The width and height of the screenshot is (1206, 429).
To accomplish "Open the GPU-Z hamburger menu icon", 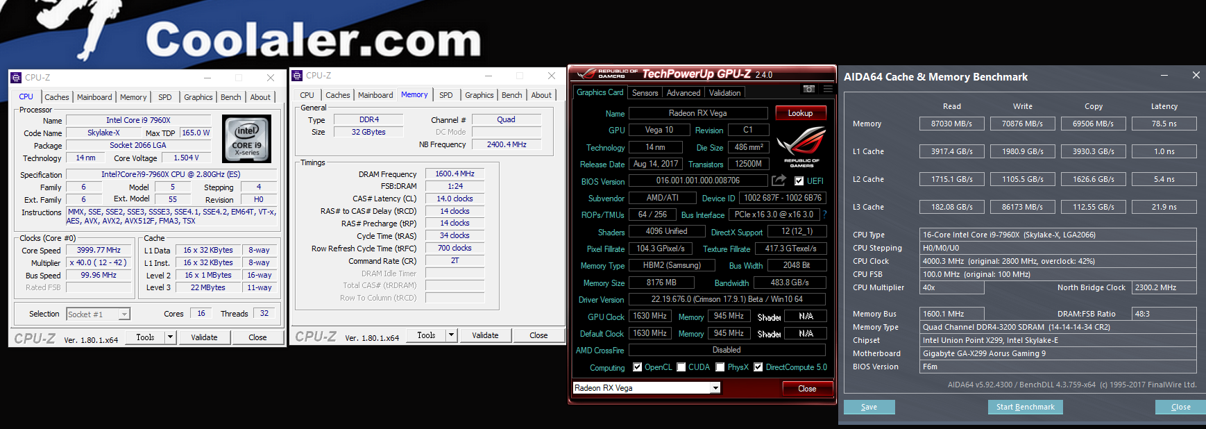I will pos(828,89).
